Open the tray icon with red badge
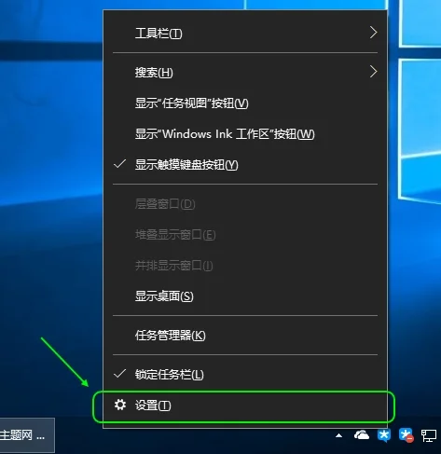This screenshot has height=454, width=441. click(407, 435)
